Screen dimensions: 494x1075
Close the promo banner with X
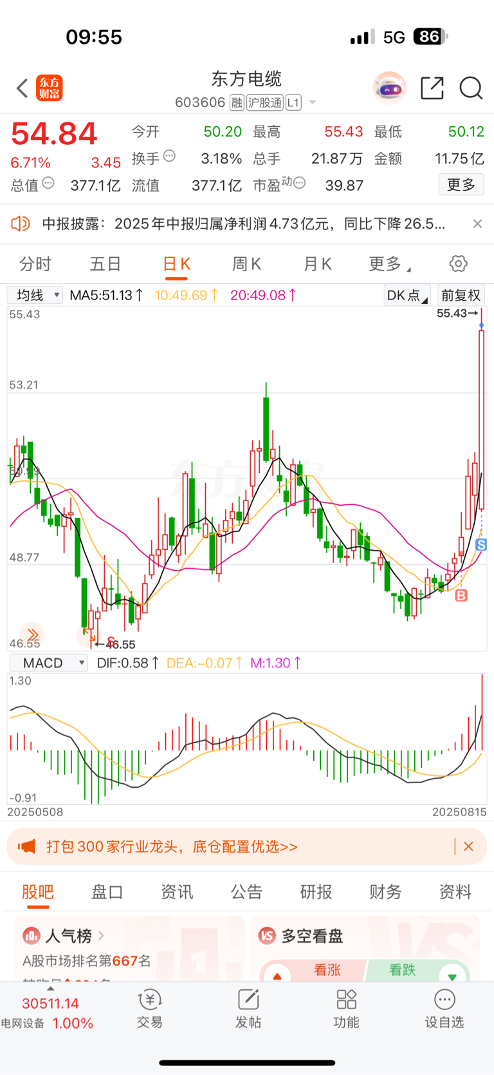pos(468,846)
